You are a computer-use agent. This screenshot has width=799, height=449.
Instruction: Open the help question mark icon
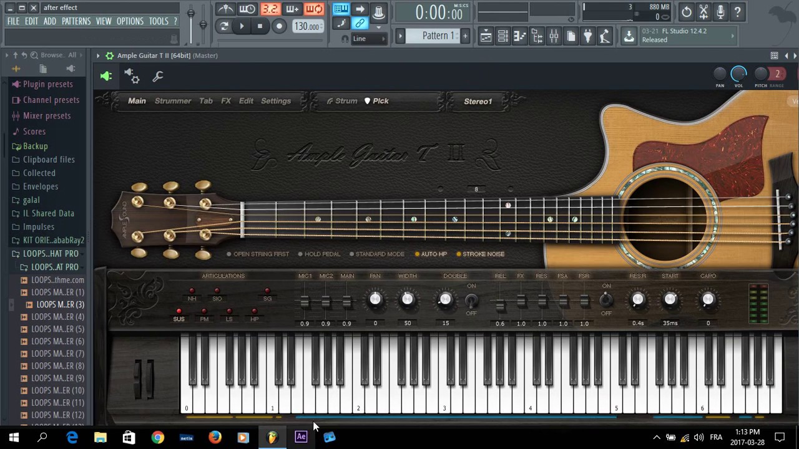pyautogui.click(x=737, y=11)
